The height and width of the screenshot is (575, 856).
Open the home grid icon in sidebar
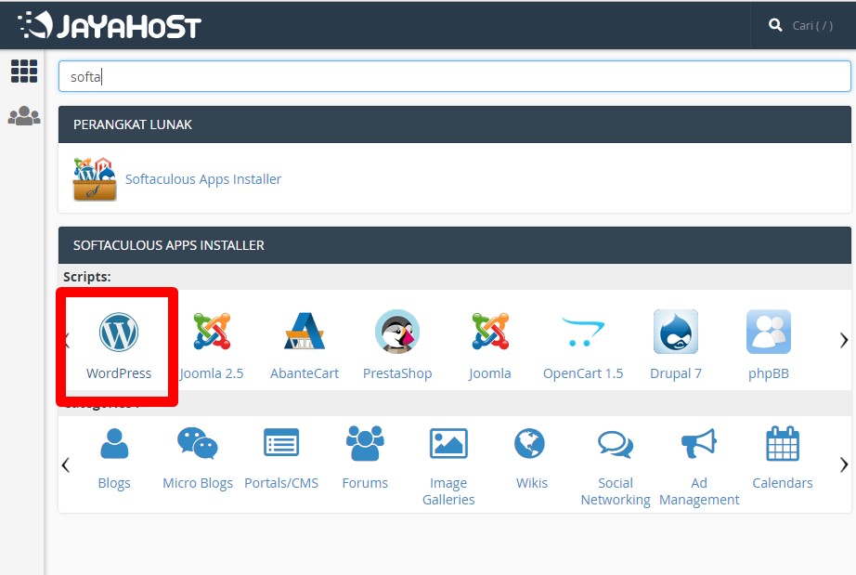tap(24, 71)
